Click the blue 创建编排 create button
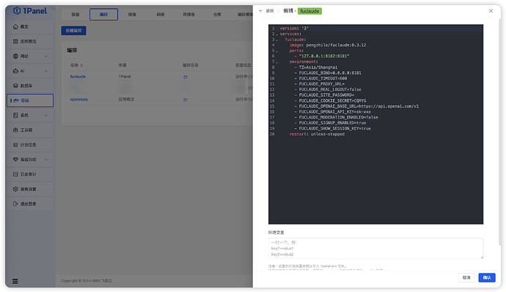Screen dimensions: 506x292 pos(73,31)
